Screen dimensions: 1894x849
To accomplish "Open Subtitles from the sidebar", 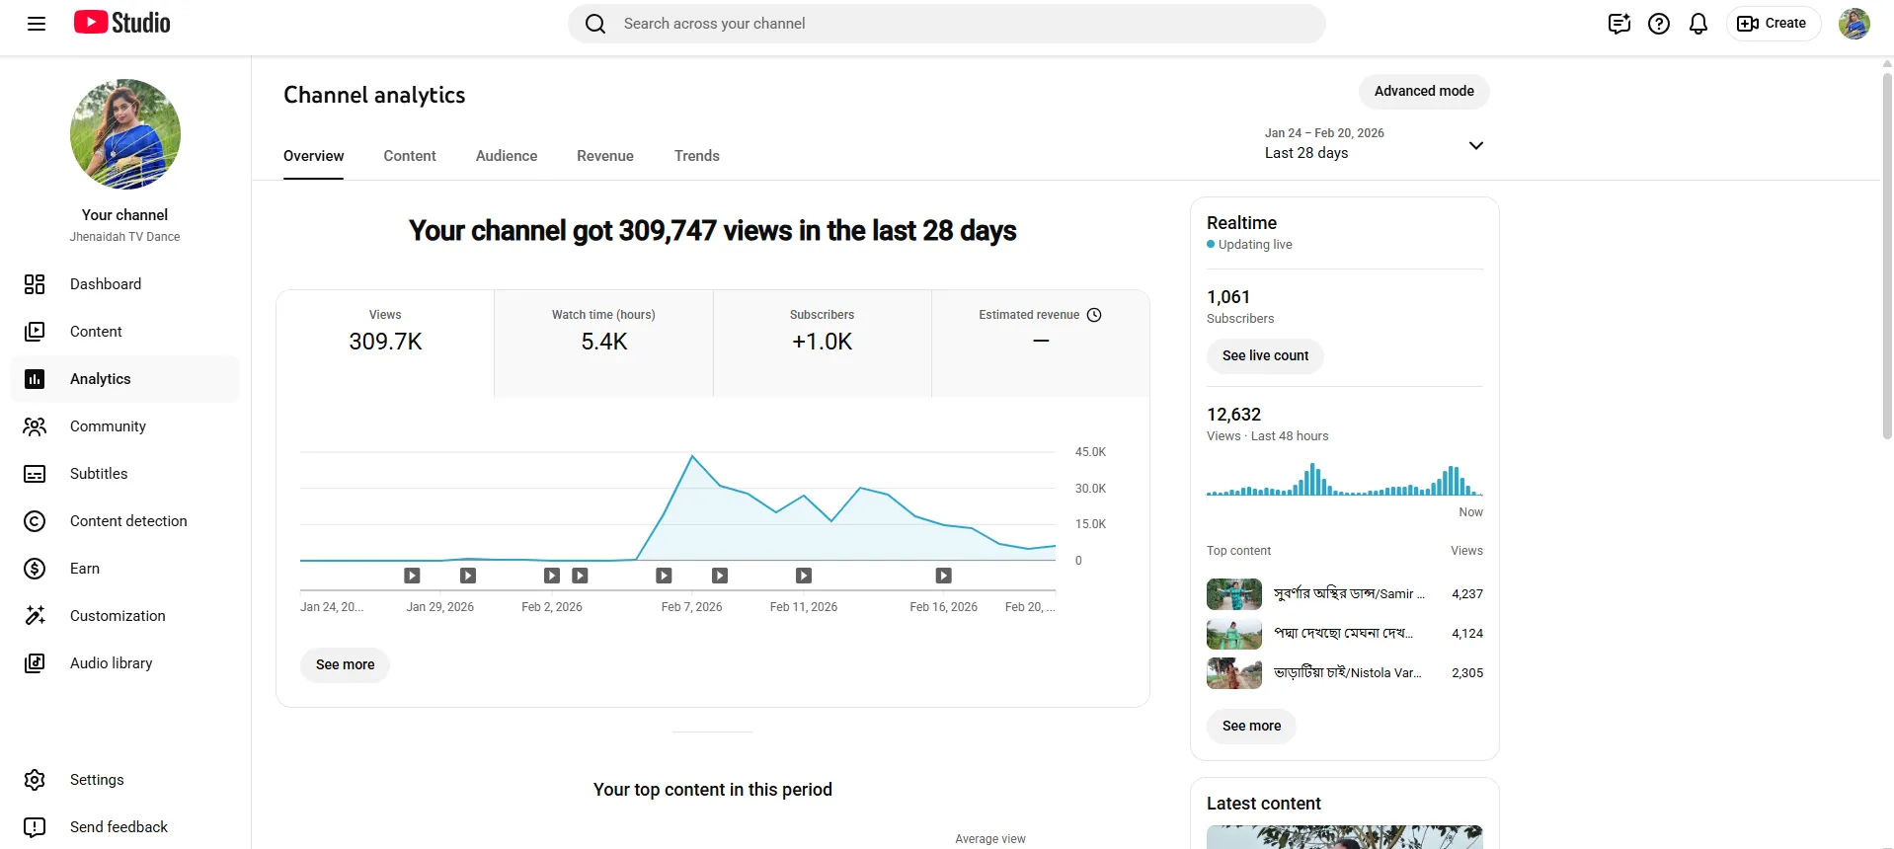I will click(125, 474).
